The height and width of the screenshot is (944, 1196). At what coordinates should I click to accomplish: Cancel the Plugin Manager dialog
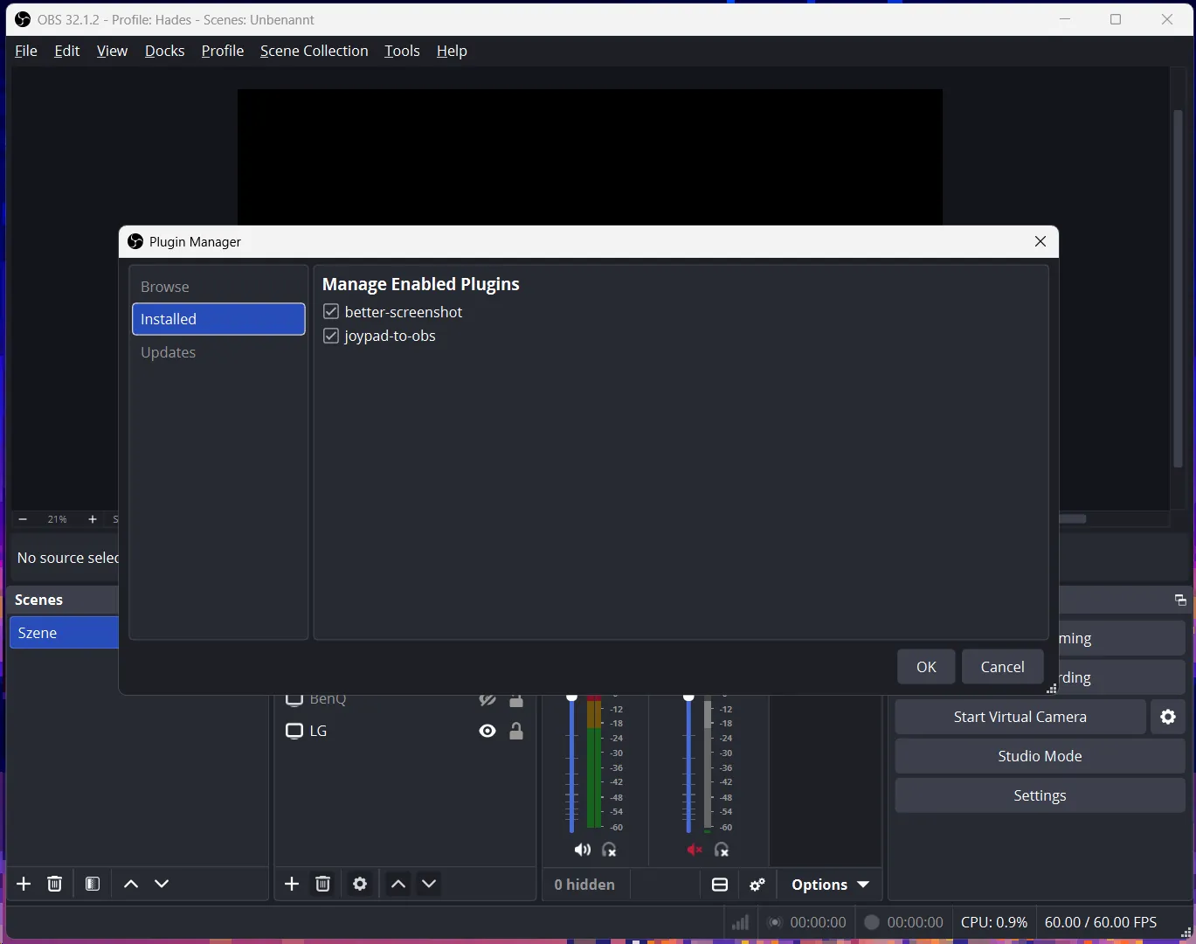click(1002, 667)
